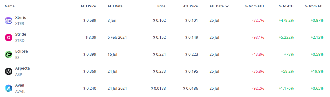Sort by ATL Price column header
This screenshot has width=330, height=97.
point(190,6)
